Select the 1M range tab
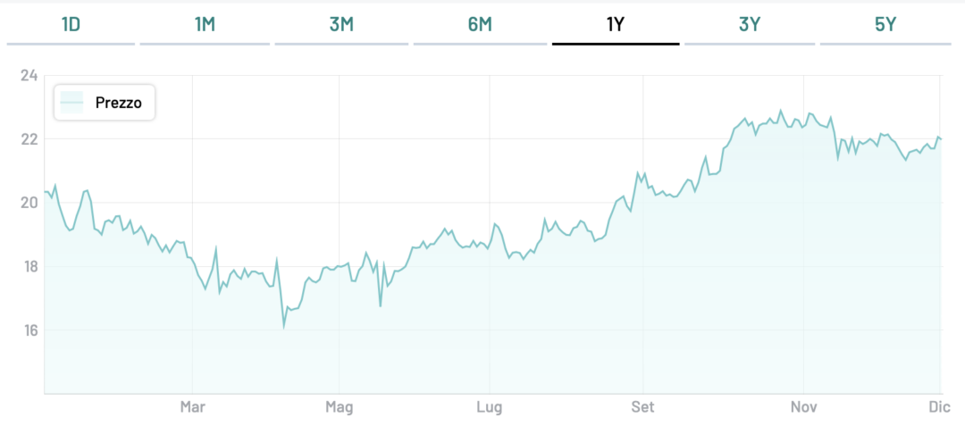This screenshot has height=442, width=965. click(x=205, y=24)
